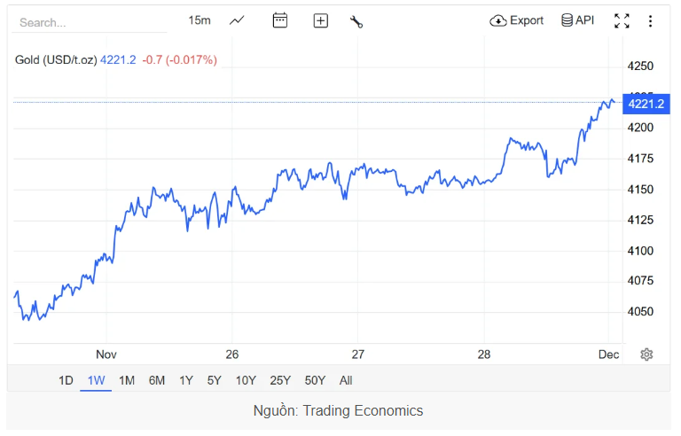Click the 4221.2 current price label
Screen dimensions: 681x436
[x=645, y=104]
